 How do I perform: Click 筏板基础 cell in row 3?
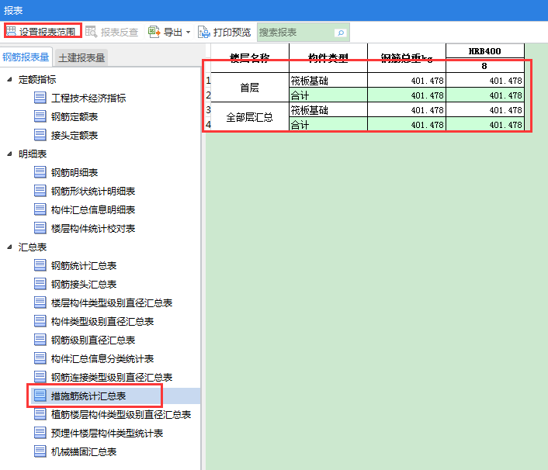point(328,109)
